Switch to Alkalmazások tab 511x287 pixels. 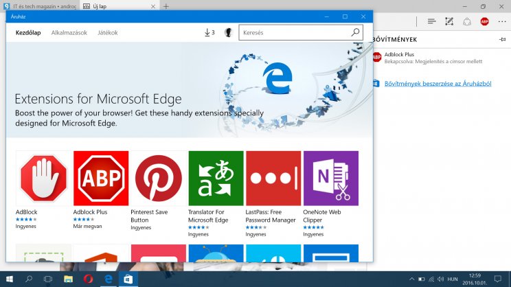tap(69, 32)
